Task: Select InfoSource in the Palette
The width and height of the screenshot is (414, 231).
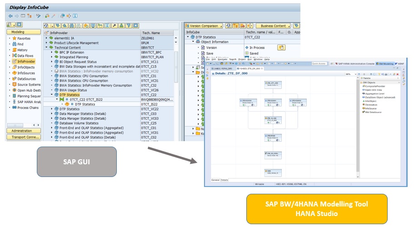Action: 369,108
